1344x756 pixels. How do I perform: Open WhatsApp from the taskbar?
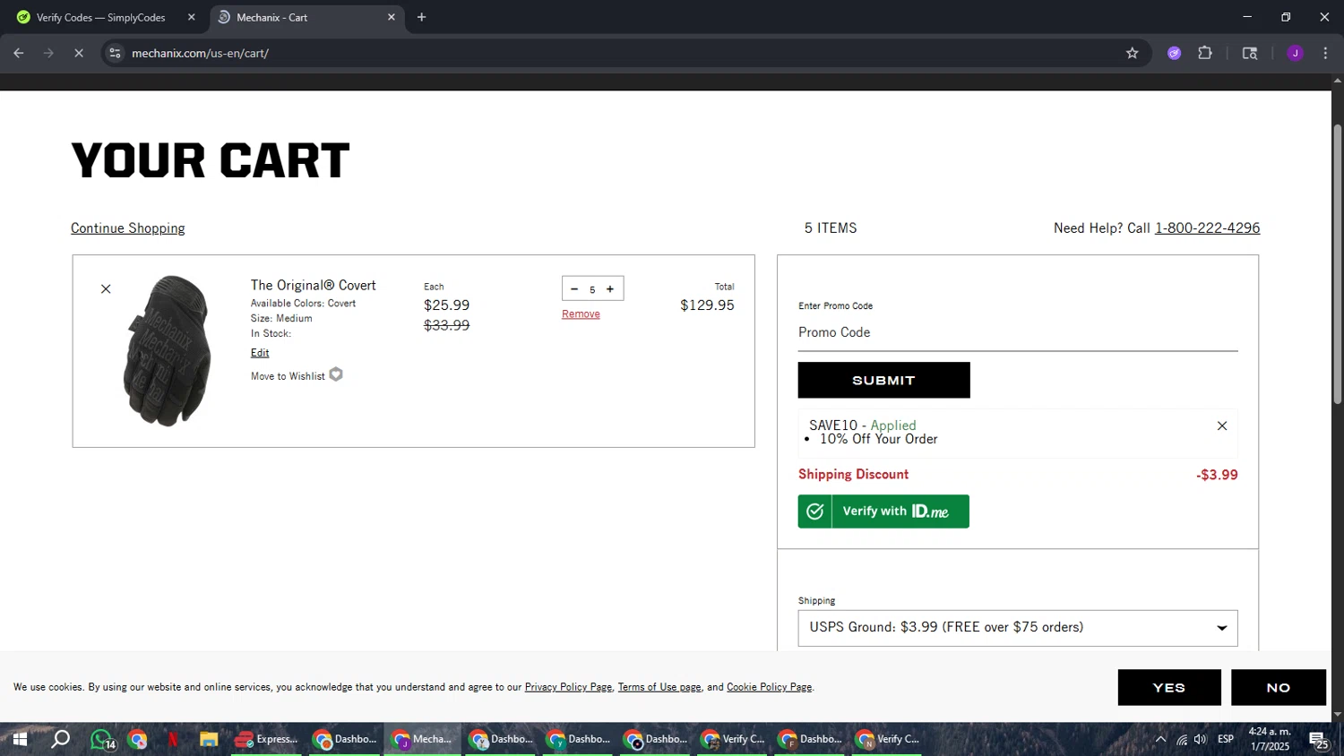click(102, 739)
